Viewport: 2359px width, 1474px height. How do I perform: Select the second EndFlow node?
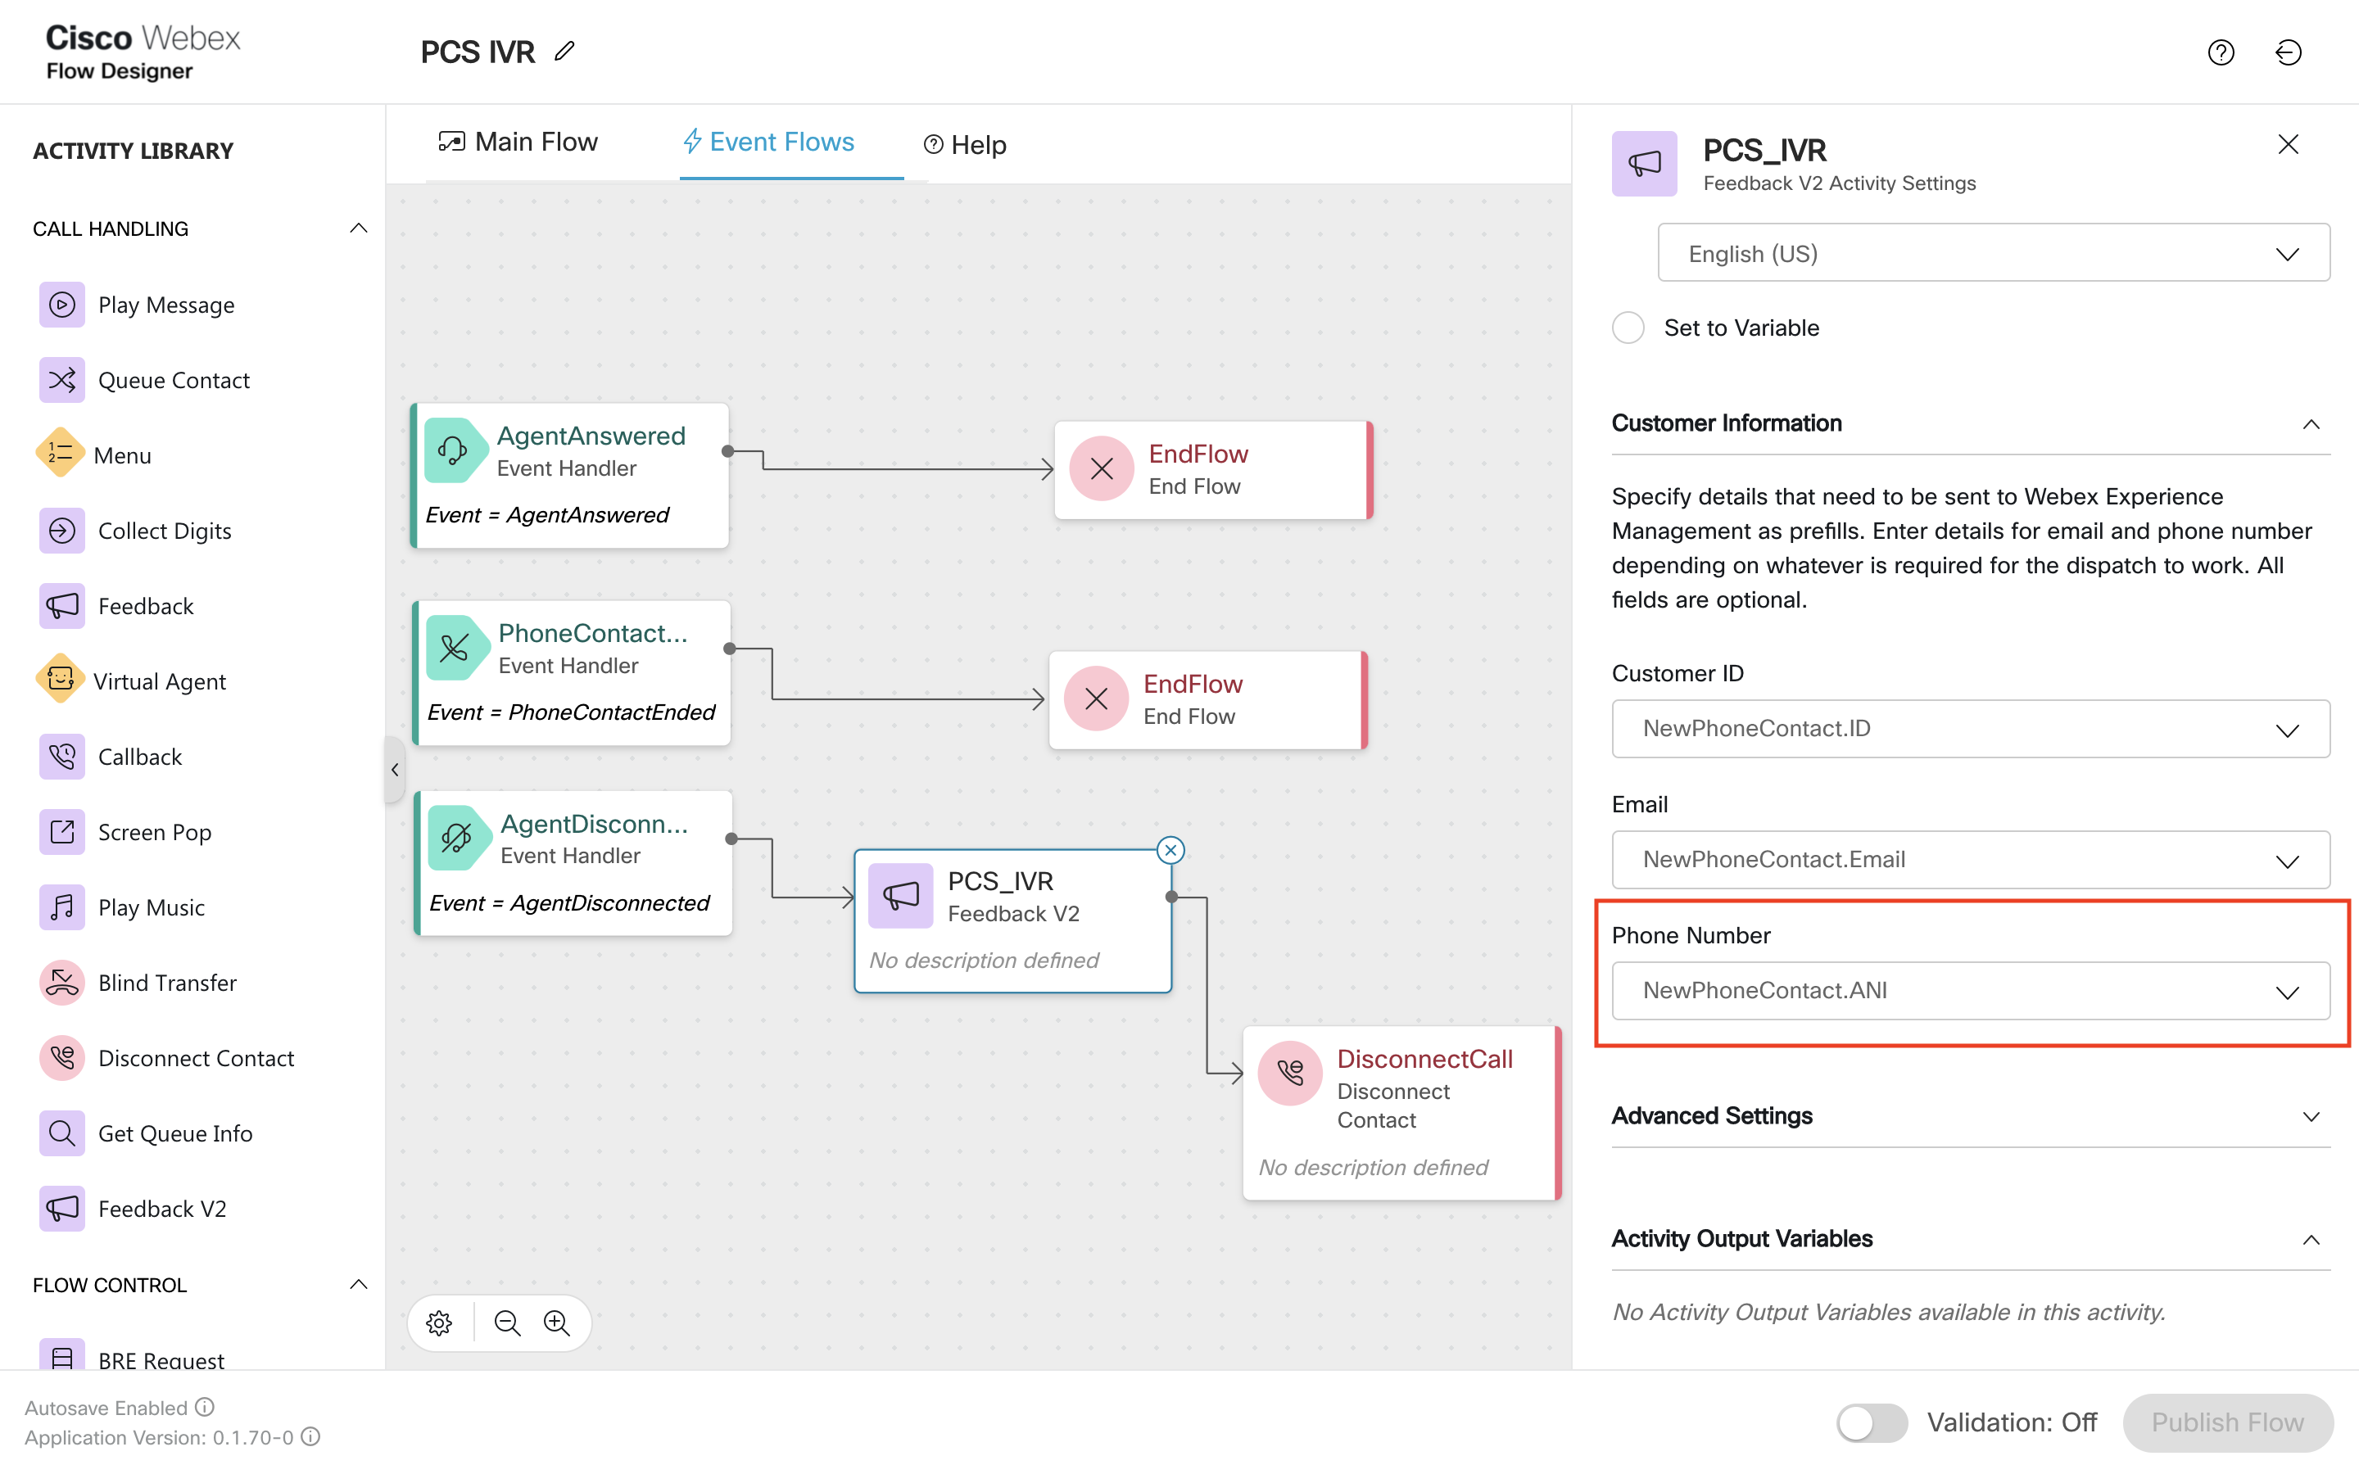tap(1208, 700)
